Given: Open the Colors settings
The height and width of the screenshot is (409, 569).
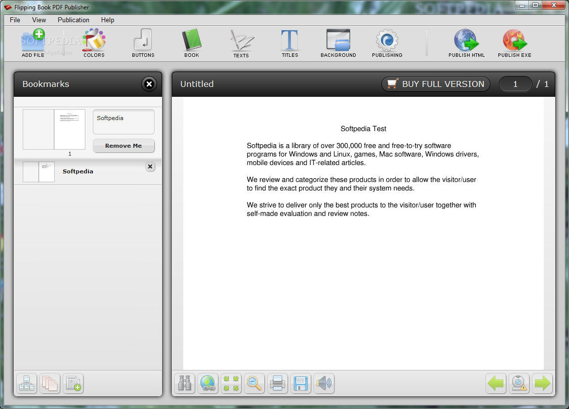Looking at the screenshot, I should tap(94, 43).
